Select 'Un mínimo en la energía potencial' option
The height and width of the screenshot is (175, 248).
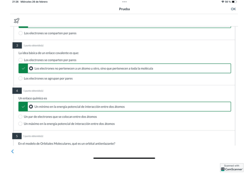[31, 107]
